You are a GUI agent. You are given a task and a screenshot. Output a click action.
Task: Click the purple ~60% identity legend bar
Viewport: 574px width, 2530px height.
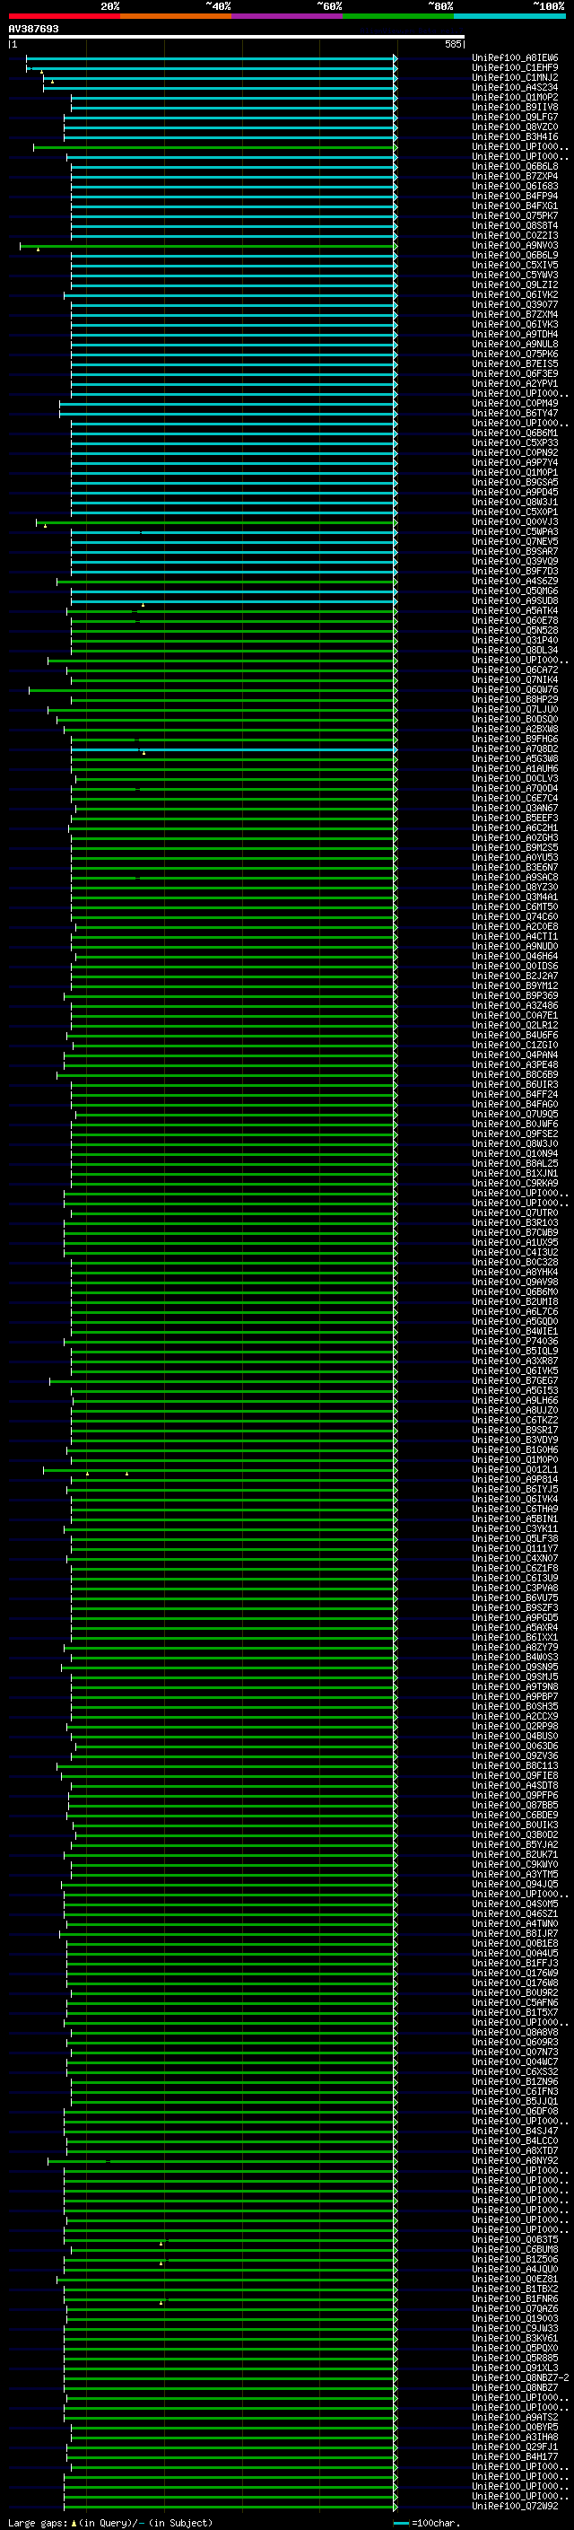point(288,16)
